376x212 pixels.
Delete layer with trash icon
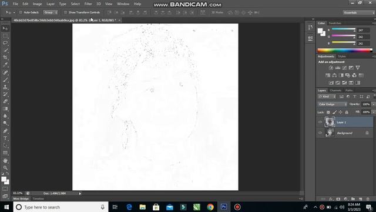point(368,199)
